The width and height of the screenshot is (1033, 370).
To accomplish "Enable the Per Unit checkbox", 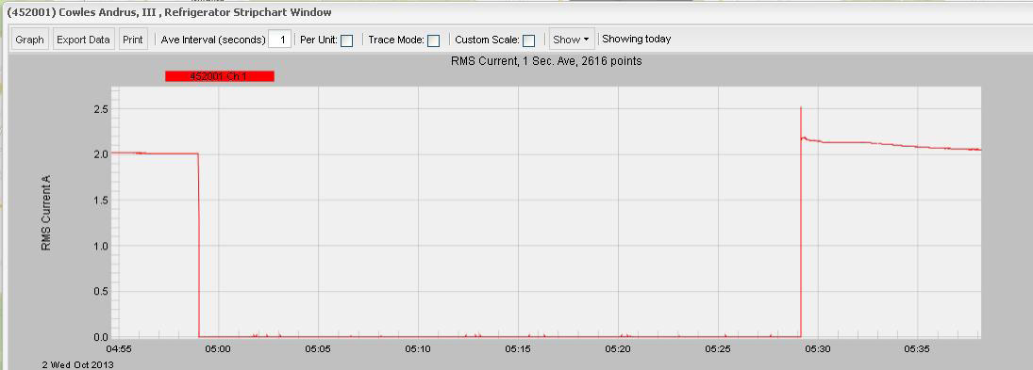I will (x=346, y=40).
